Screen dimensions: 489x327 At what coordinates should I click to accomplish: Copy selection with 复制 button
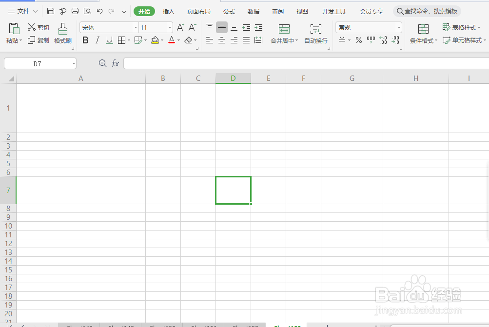tap(39, 40)
